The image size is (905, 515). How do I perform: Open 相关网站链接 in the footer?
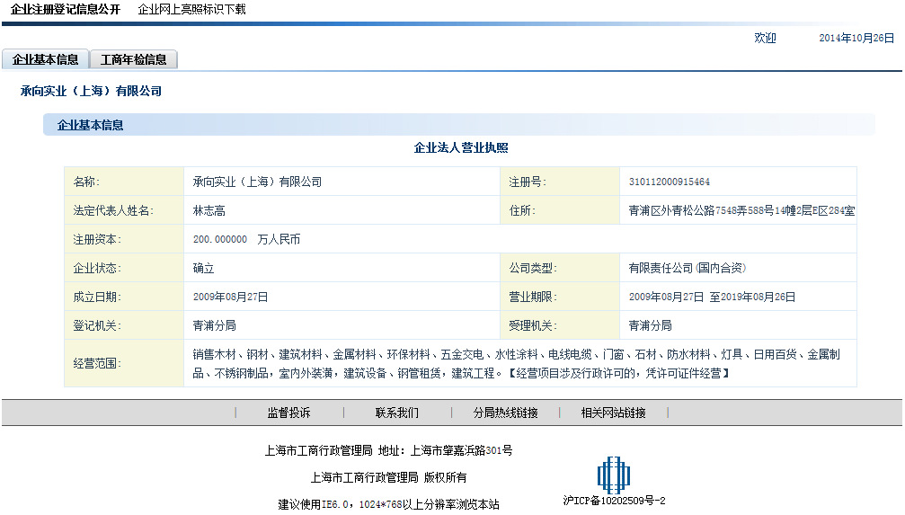(x=613, y=413)
